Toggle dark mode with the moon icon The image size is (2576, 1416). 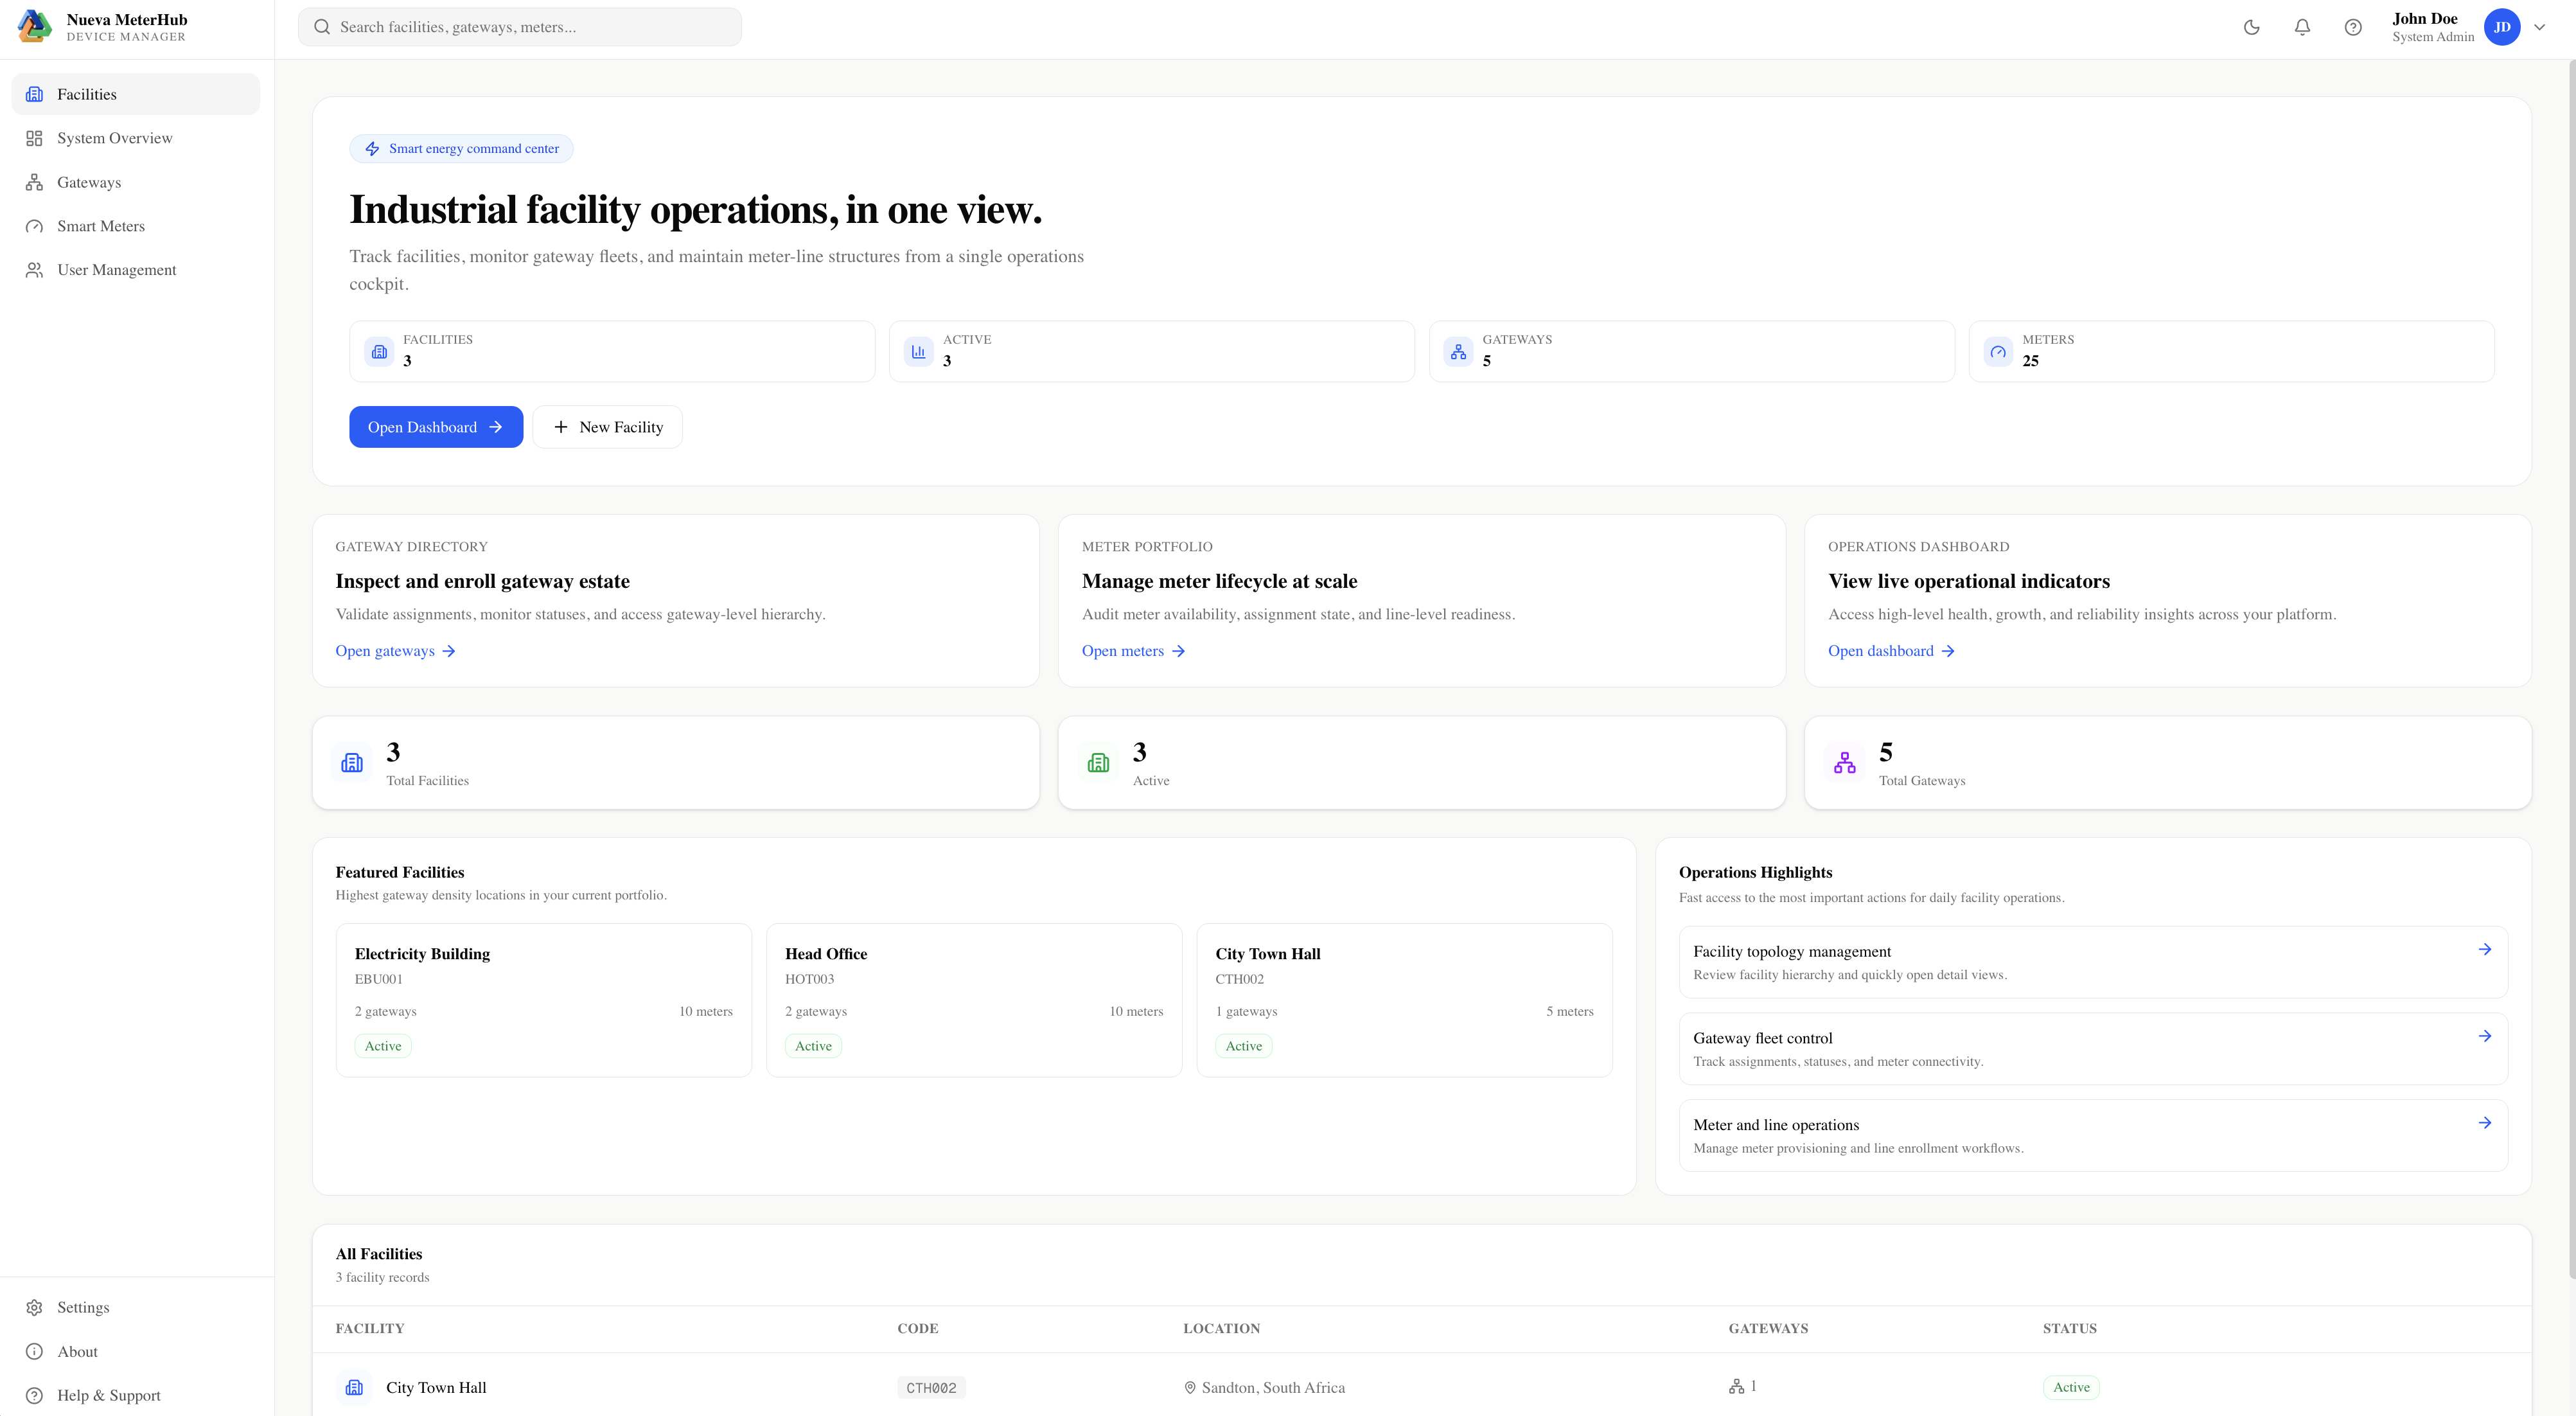pos(2252,27)
